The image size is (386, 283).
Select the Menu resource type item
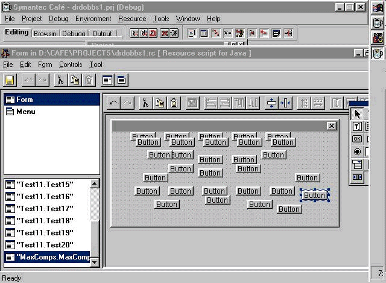click(25, 112)
